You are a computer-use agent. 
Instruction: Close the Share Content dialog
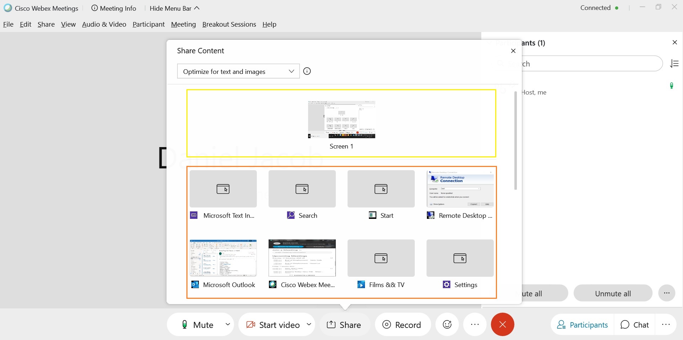[513, 51]
